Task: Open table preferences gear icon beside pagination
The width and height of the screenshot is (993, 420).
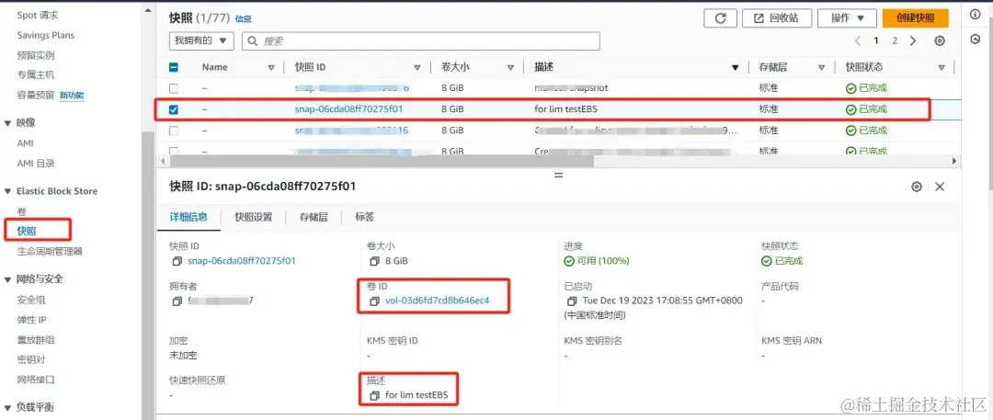Action: click(940, 41)
